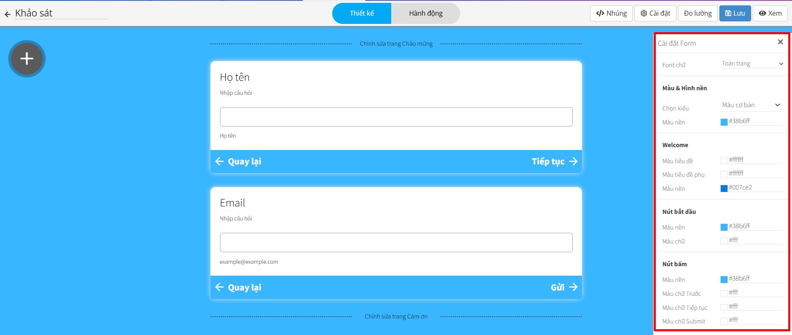The height and width of the screenshot is (335, 792).
Task: Click Chỉnh sửa trang Chào mừng link
Action: (396, 44)
